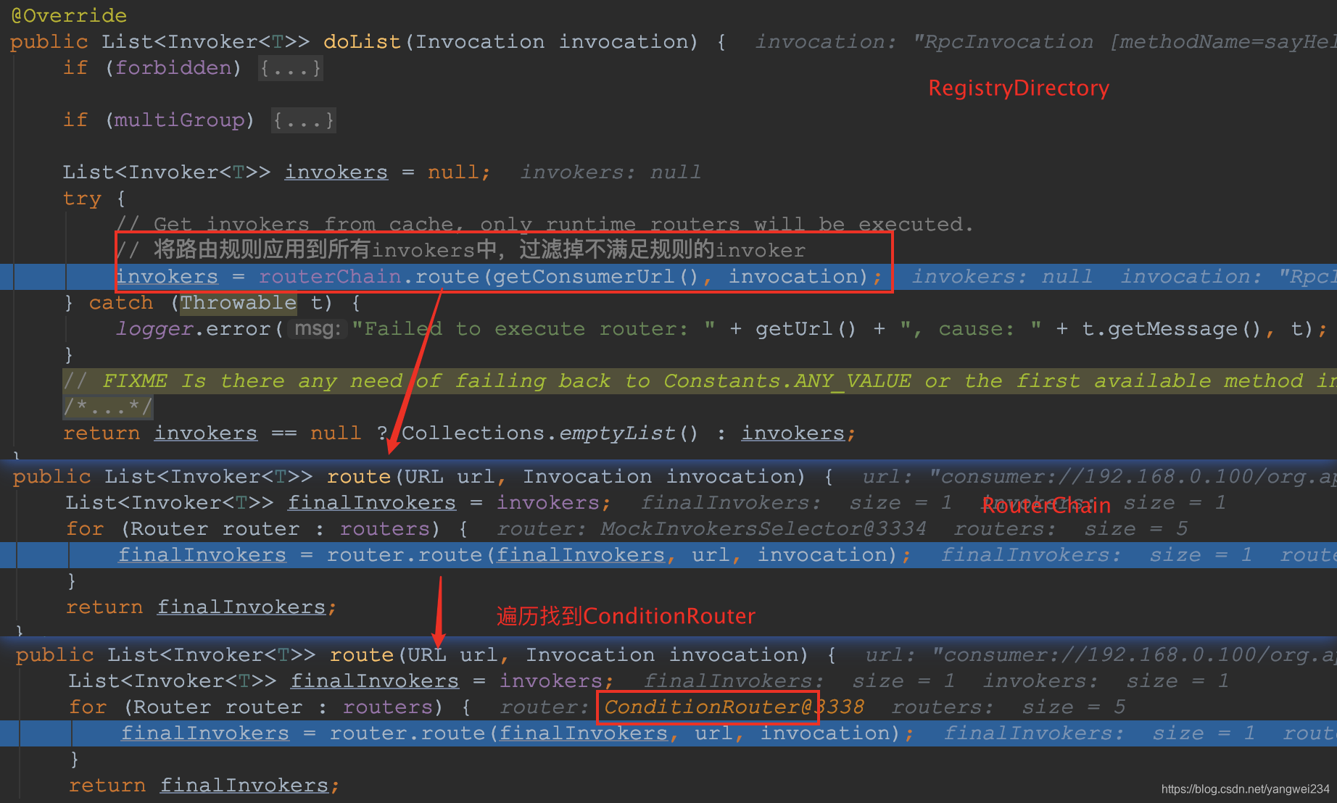The height and width of the screenshot is (803, 1337).
Task: Click invokers in the List<Invoker<T>> declaration
Action: click(336, 172)
